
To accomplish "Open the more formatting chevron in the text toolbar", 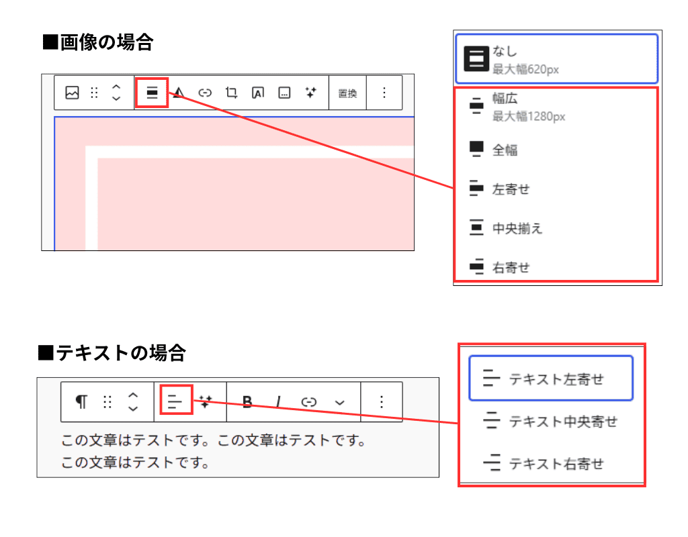I will [x=339, y=401].
